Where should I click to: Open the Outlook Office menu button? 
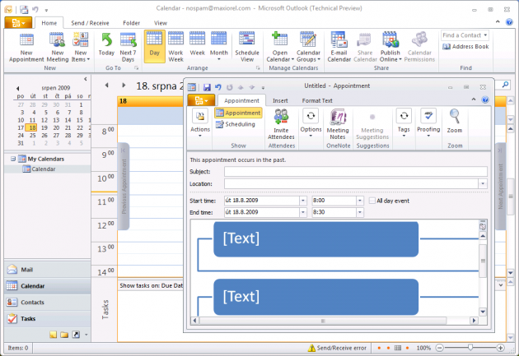coord(18,23)
